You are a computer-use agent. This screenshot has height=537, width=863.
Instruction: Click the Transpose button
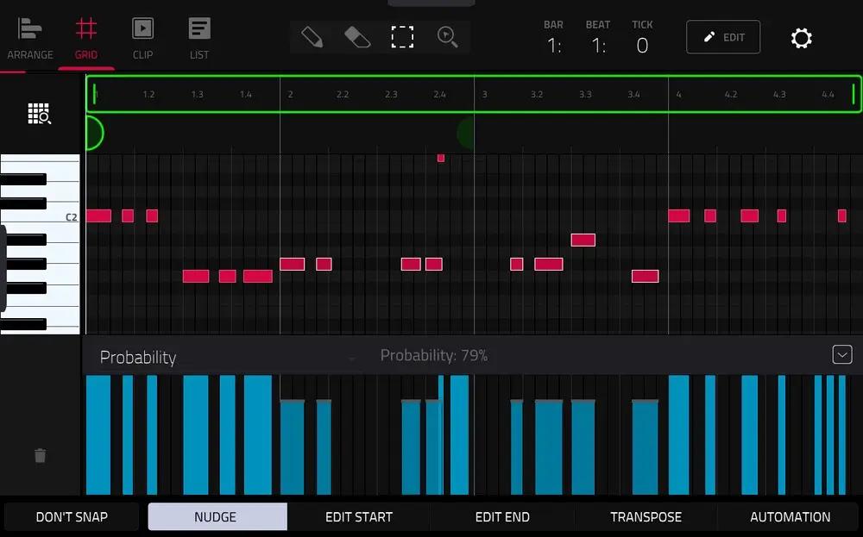coord(646,517)
